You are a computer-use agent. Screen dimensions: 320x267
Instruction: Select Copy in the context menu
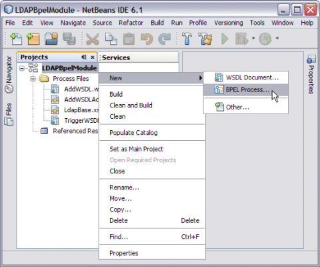coord(152,210)
